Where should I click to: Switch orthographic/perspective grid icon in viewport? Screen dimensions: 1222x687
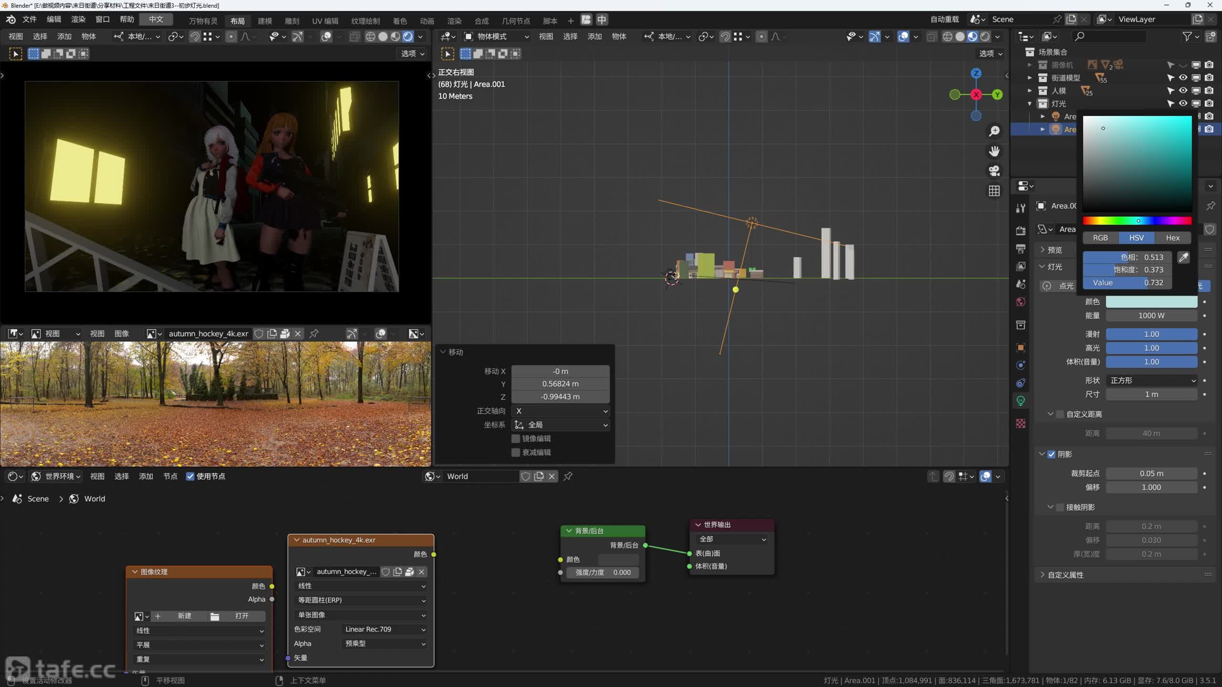(994, 191)
